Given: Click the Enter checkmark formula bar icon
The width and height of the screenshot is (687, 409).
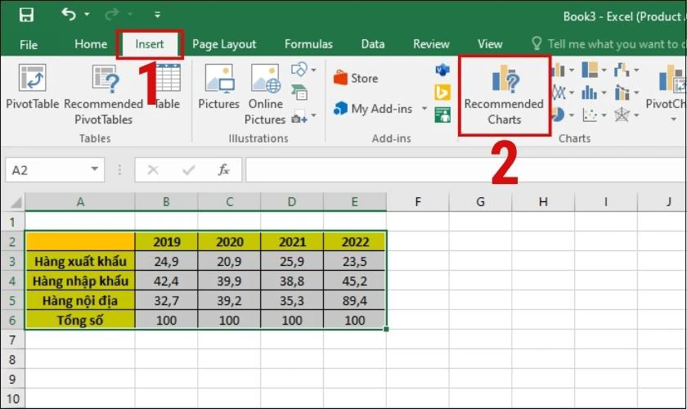Looking at the screenshot, I should click(x=188, y=169).
